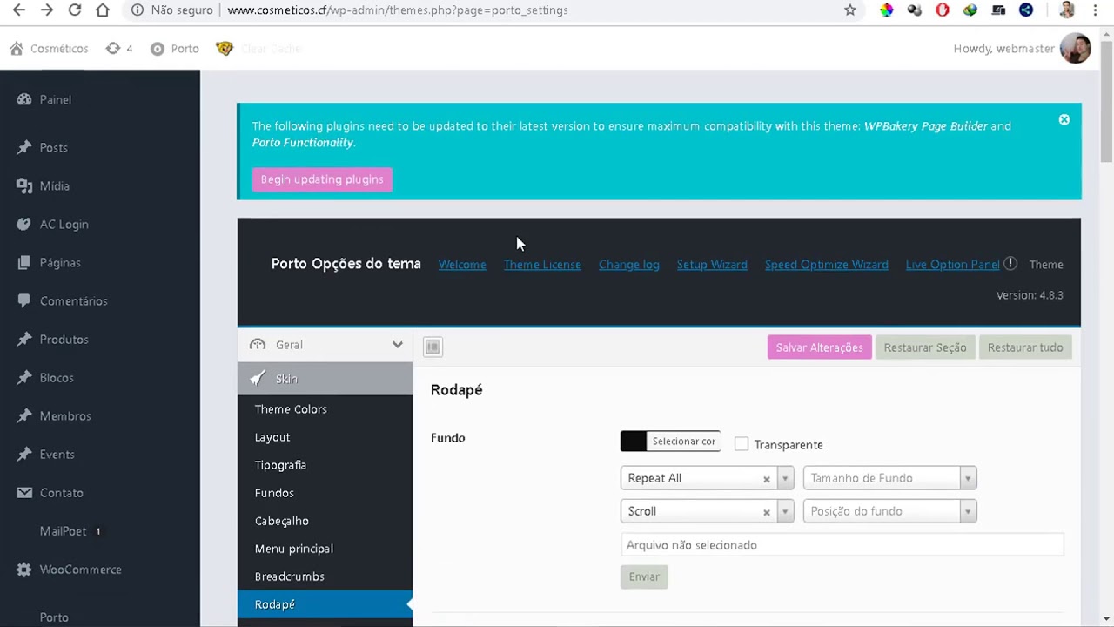Open the WordPress updates icon showing 4

point(119,49)
